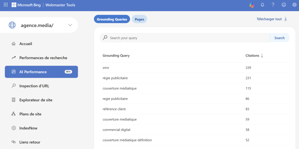Viewport: 299px width, 149px height.
Task: Click the 52 citations value
Action: pos(247,140)
